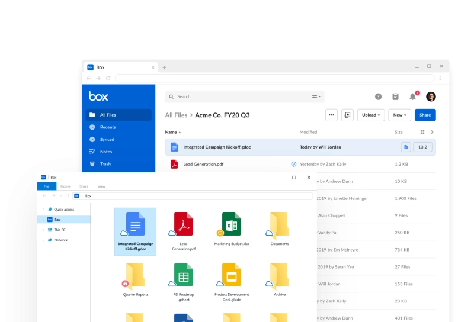Image resolution: width=474 pixels, height=322 pixels.
Task: Select Integrated Campaign Kickoff.gdoc row in browser
Action: coord(300,147)
